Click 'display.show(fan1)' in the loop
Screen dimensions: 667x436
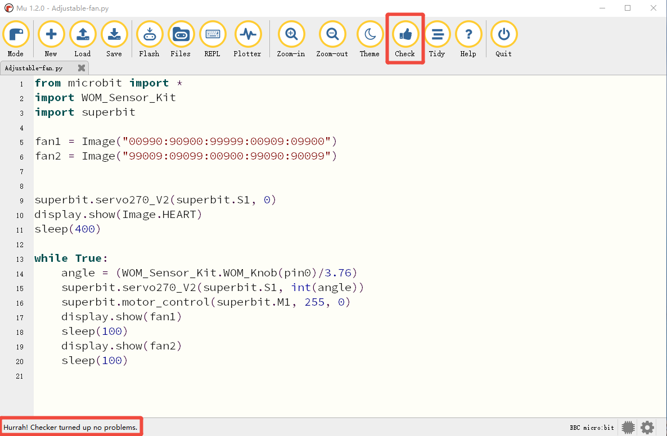coord(121,316)
